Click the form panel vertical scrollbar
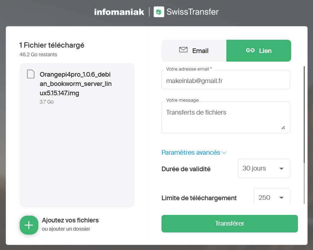Viewport: 313px width, 250px height. [304, 135]
